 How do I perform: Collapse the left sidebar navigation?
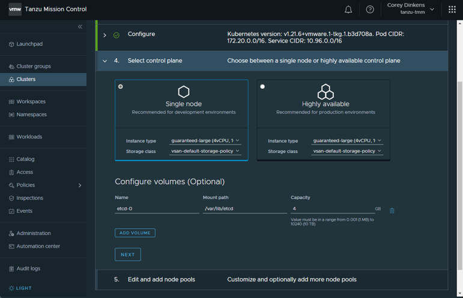[x=80, y=27]
